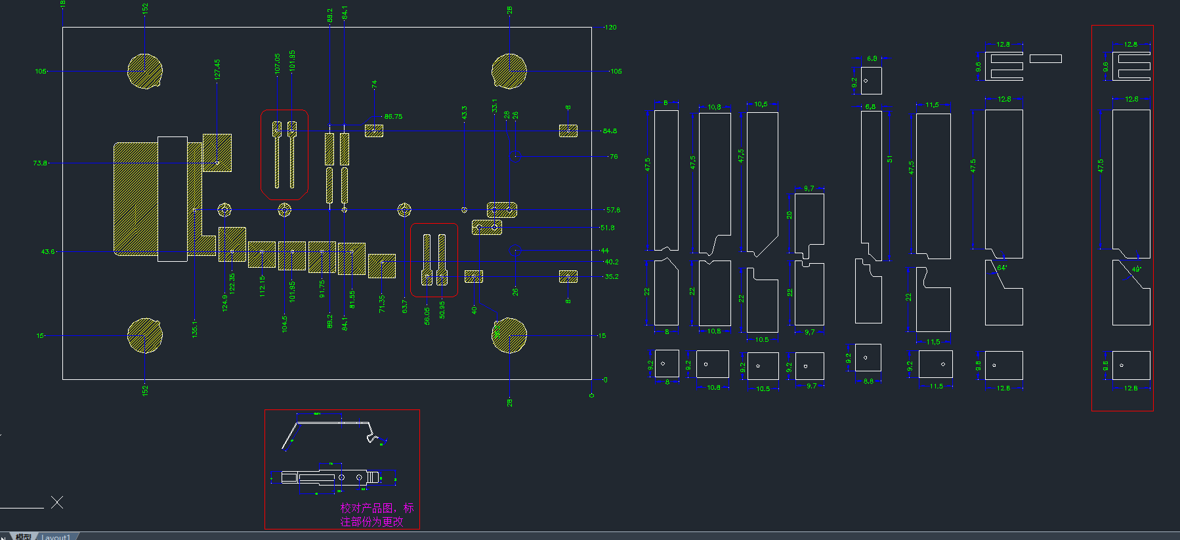This screenshot has width=1180, height=540.
Task: Select the 49° angle dimension
Action: (x=1136, y=269)
